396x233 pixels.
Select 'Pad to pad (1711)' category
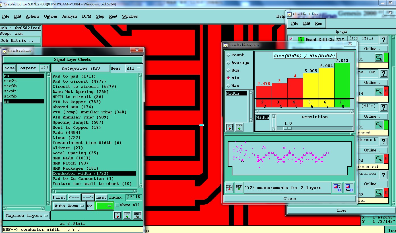94,76
